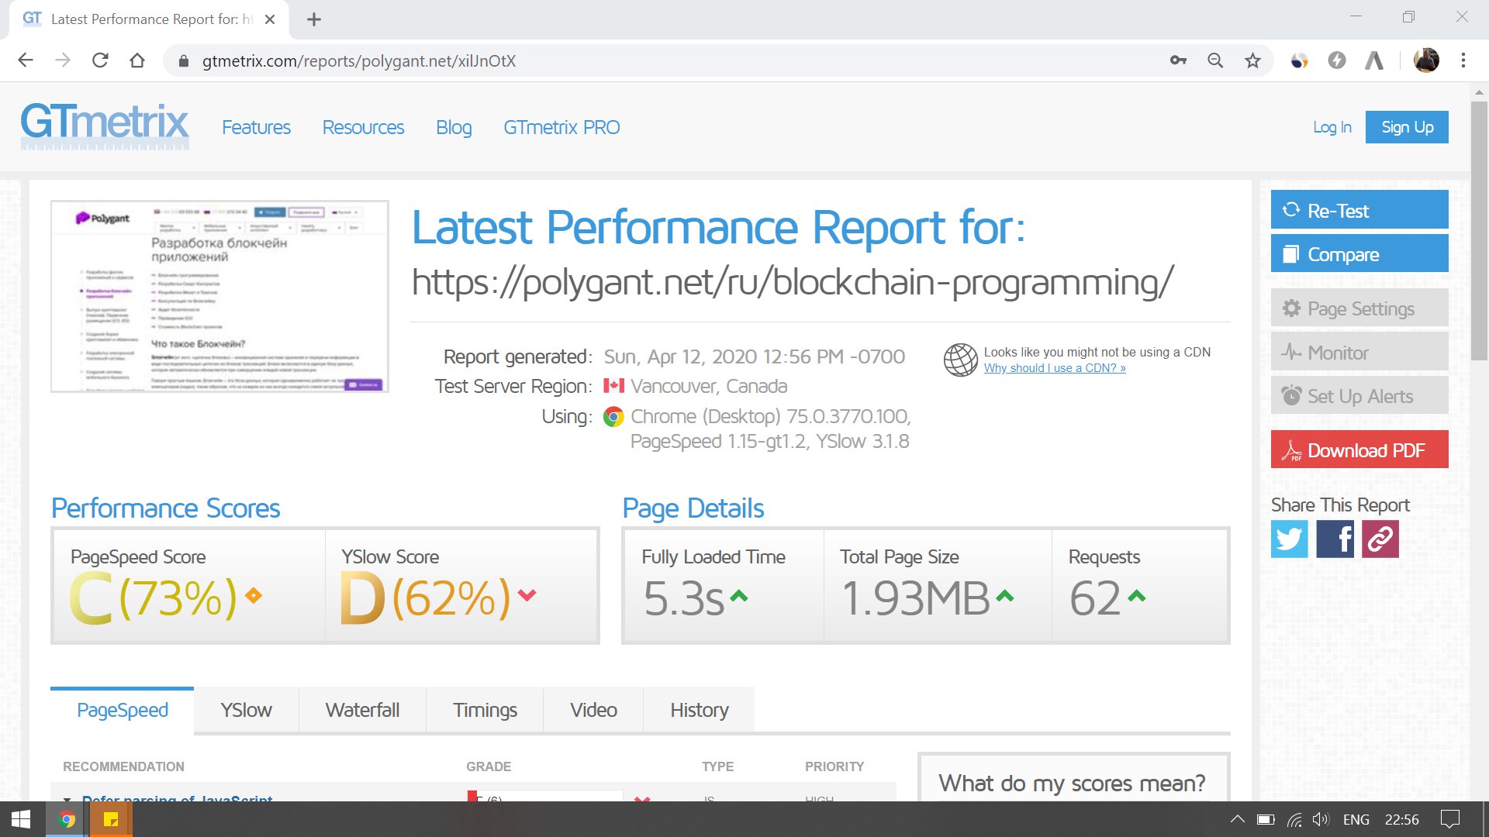Click the volume speaker tray icon
The image size is (1489, 837).
click(x=1321, y=819)
